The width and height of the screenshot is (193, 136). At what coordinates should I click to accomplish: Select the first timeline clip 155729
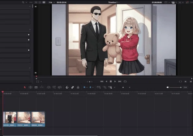pyautogui.click(x=9, y=119)
